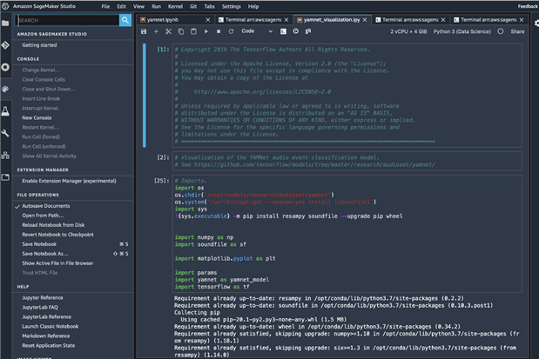
Task: Click Save Notebook command
Action: (x=39, y=244)
